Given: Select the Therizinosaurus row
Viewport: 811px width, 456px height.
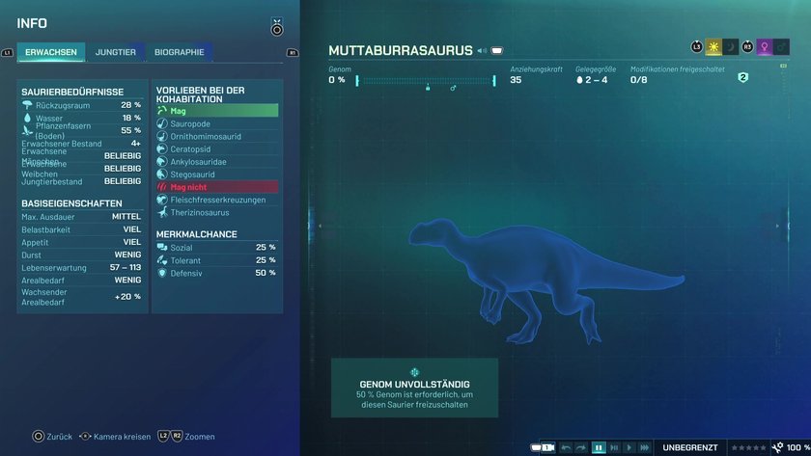Looking at the screenshot, I should tap(217, 212).
